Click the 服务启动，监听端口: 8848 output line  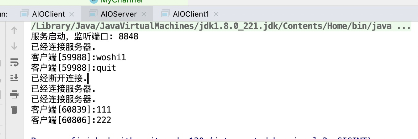click(85, 37)
